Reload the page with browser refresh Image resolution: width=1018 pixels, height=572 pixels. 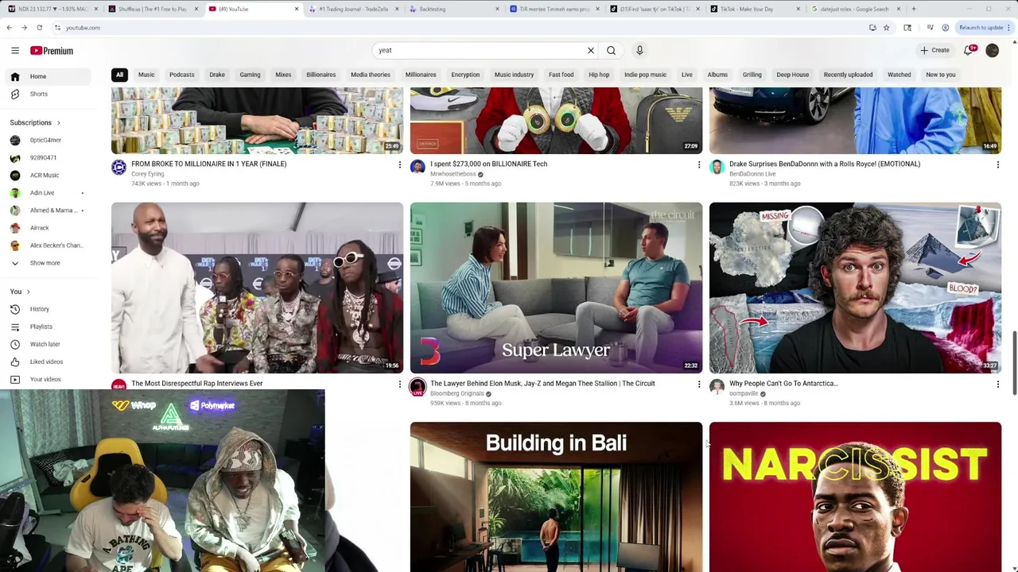39,28
